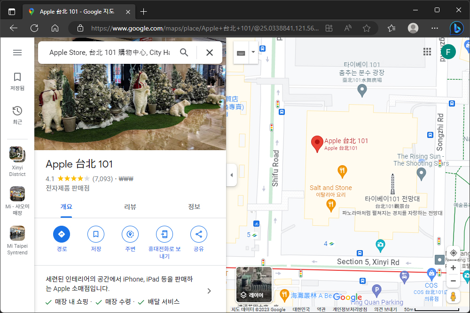
Task: Go back in the browser
Action: tap(14, 29)
